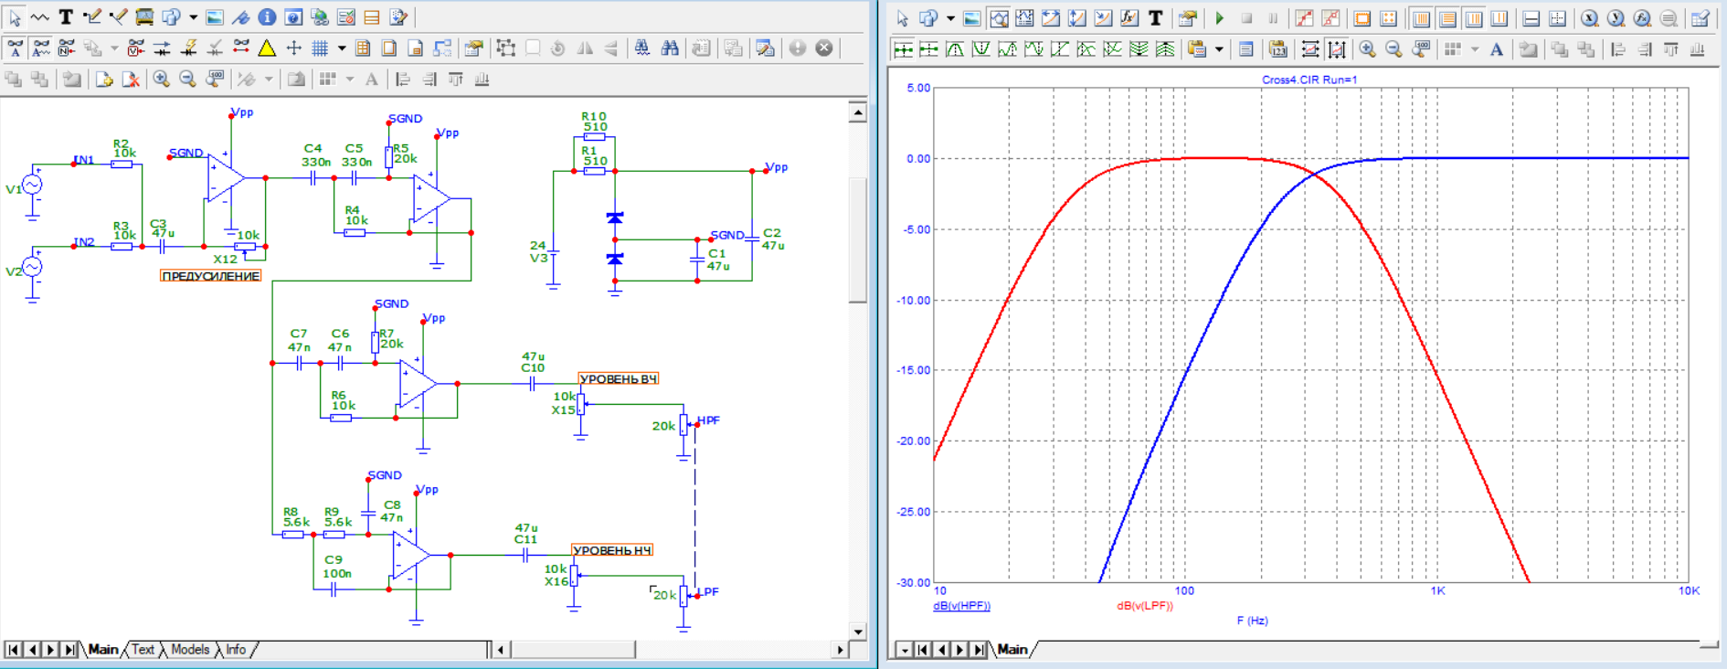Click the Find binoculars icon
The width and height of the screenshot is (1727, 669).
(x=642, y=48)
